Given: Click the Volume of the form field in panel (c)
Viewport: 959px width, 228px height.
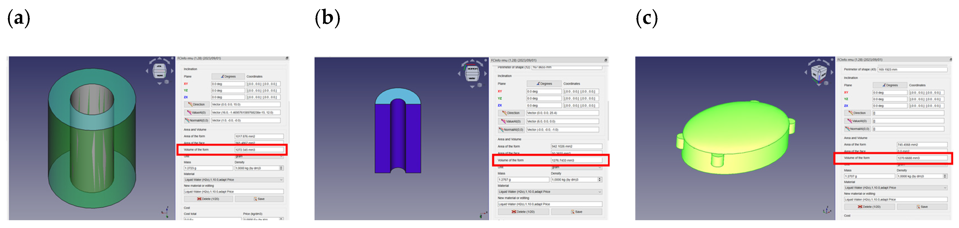Looking at the screenshot, I should 921,158.
